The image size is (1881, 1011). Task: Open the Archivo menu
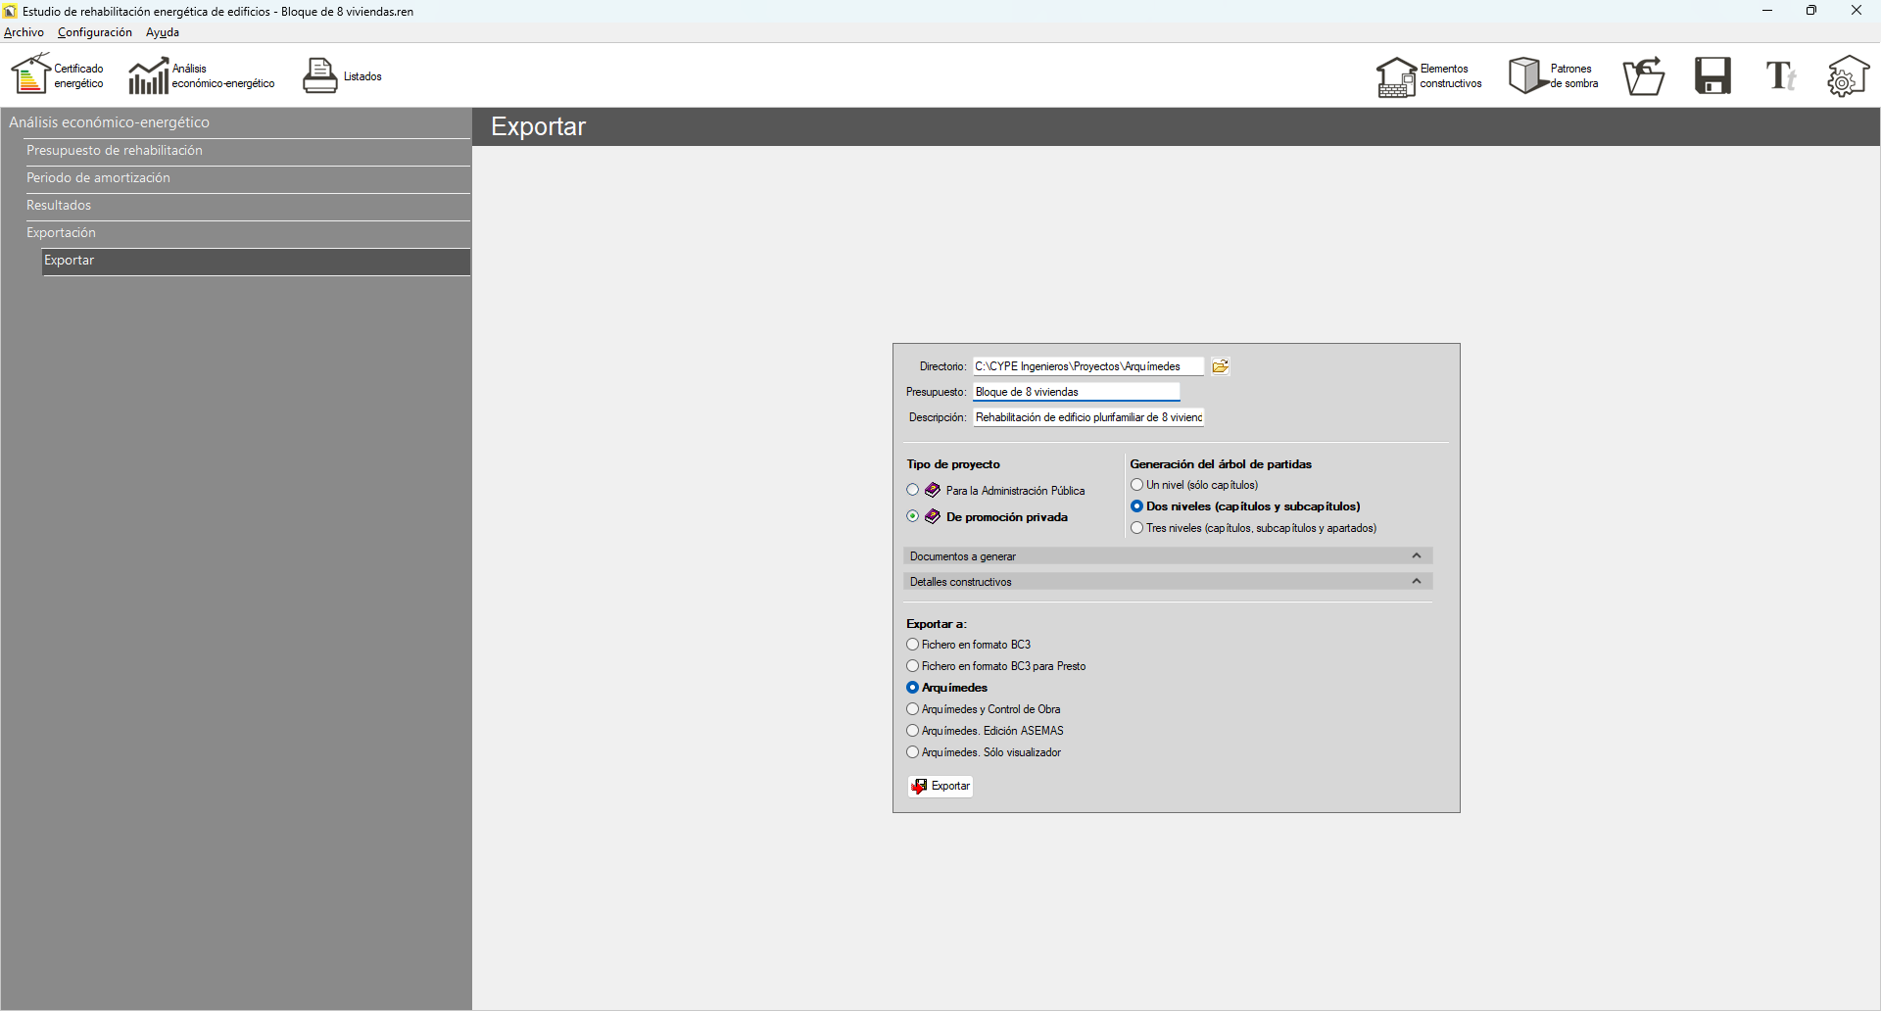[x=24, y=32]
